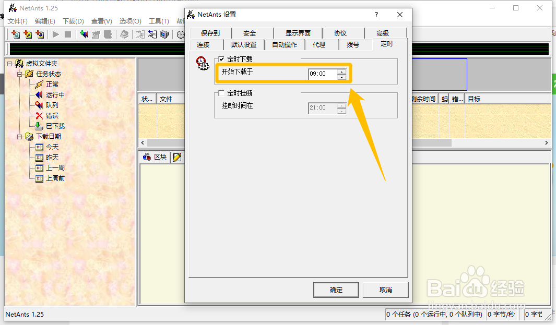Confirm settings with 确定 button
This screenshot has height=325, width=556.
tap(336, 290)
